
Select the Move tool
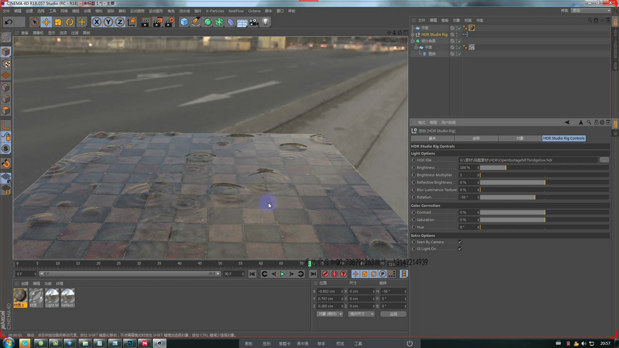click(x=46, y=22)
